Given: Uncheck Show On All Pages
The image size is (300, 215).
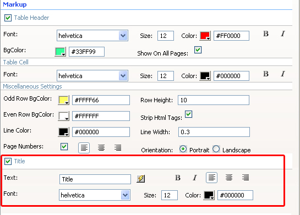Looking at the screenshot, I should pos(198,50).
